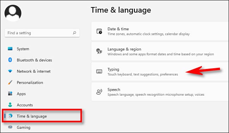Image resolution: width=229 pixels, height=133 pixels.
Task: Open Bluetooth & devices settings
Action: point(34,60)
